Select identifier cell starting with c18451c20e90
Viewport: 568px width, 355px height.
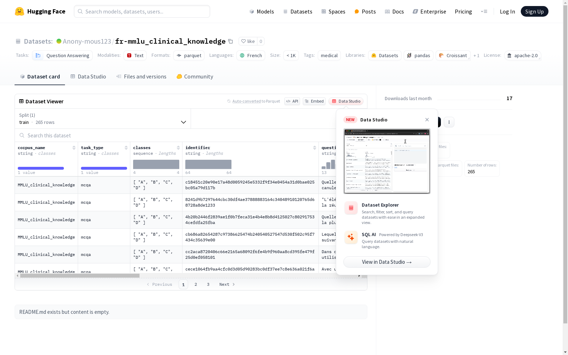coord(250,185)
